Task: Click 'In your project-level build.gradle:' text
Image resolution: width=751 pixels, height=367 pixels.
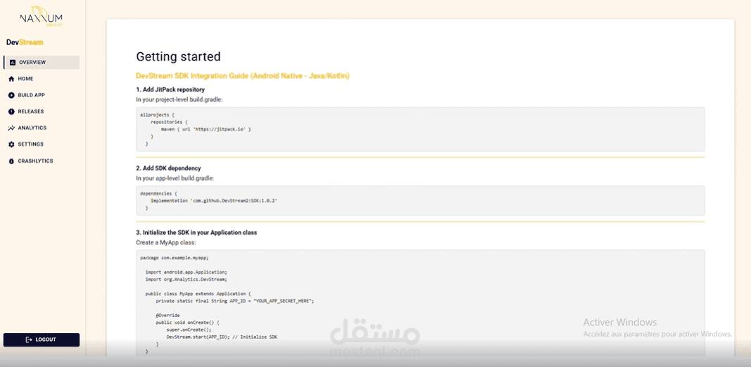Action: [x=179, y=99]
